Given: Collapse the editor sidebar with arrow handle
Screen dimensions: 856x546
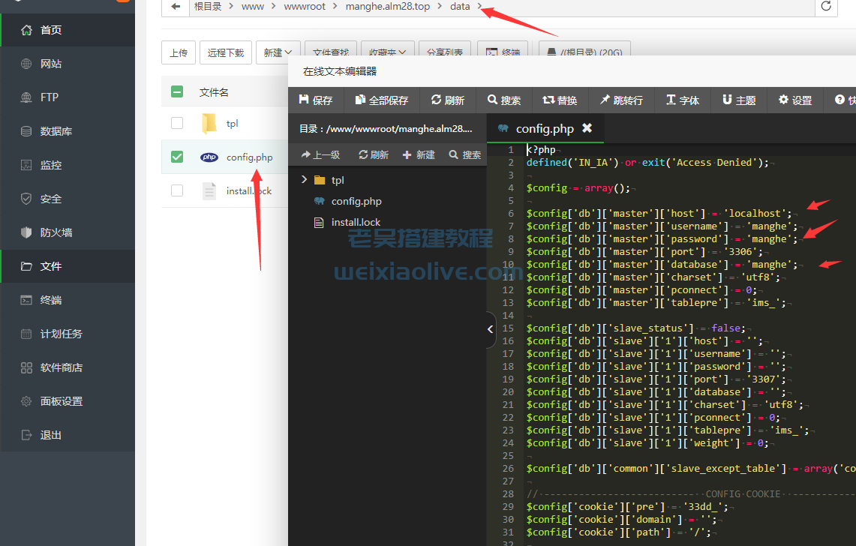Looking at the screenshot, I should click(490, 329).
